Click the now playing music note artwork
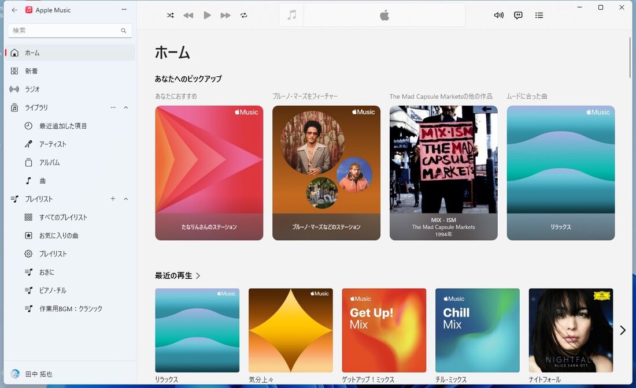The image size is (636, 388). click(x=291, y=16)
